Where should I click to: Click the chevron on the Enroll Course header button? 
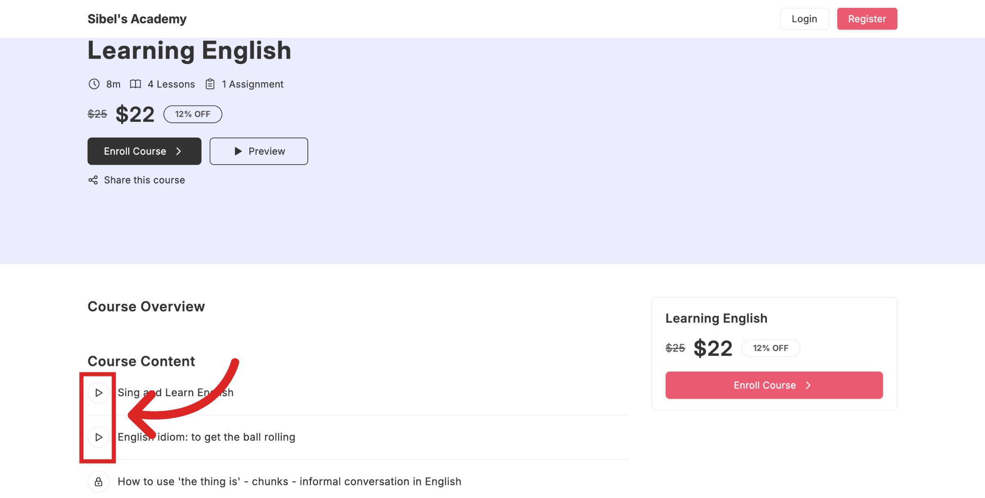pos(179,151)
